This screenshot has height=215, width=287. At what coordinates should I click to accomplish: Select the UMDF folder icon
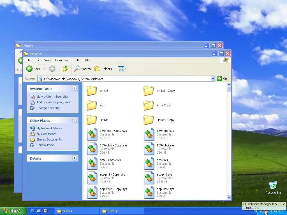(x=92, y=120)
